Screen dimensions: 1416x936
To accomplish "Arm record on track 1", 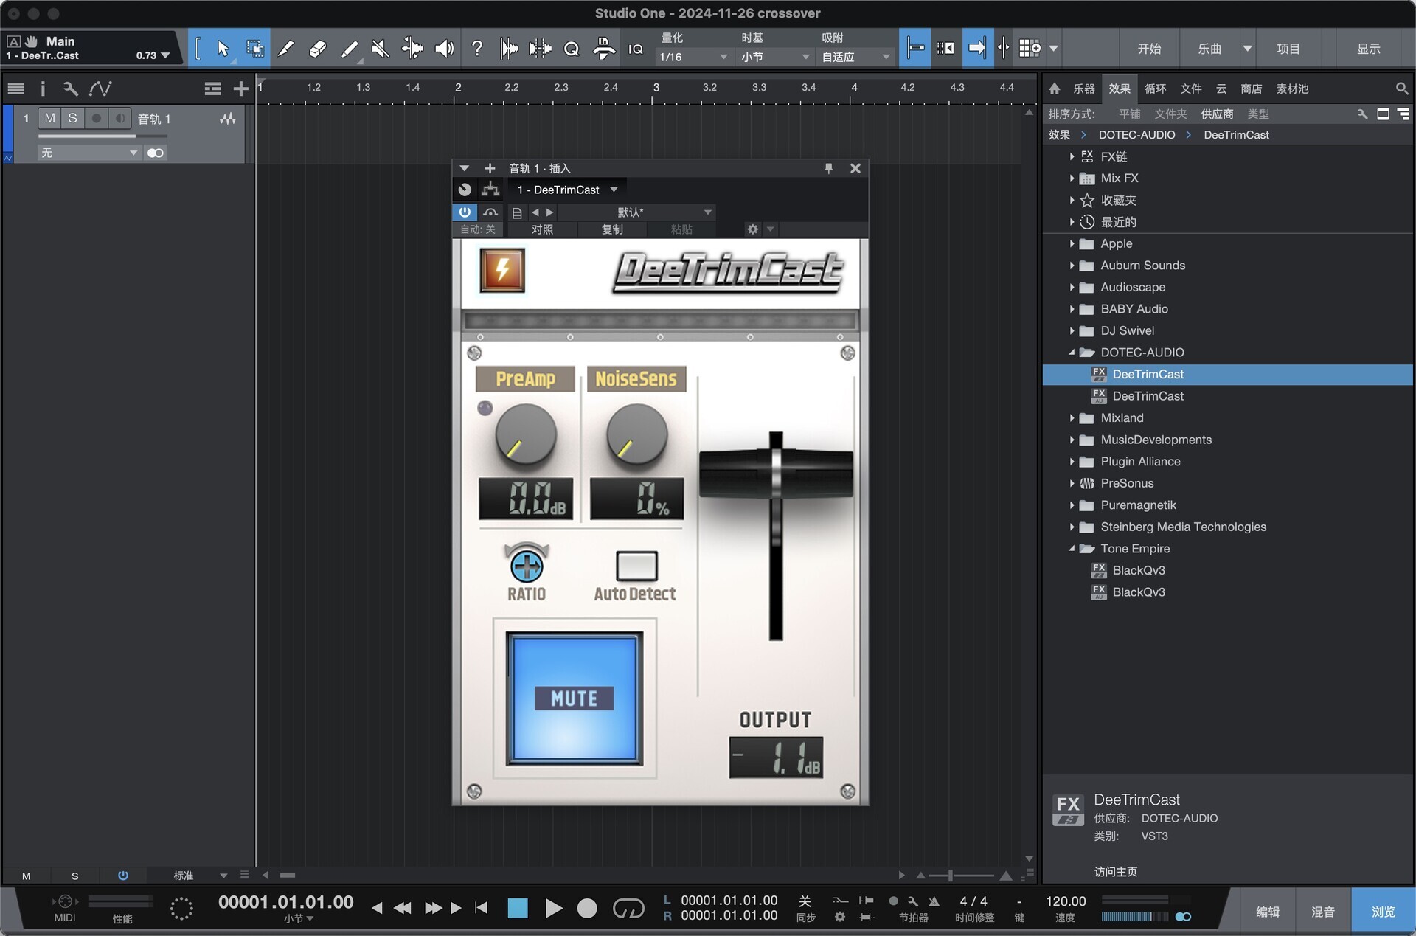I will (x=96, y=118).
